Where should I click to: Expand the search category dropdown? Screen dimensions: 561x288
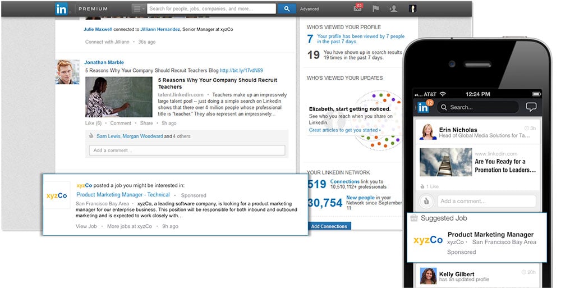(x=138, y=9)
